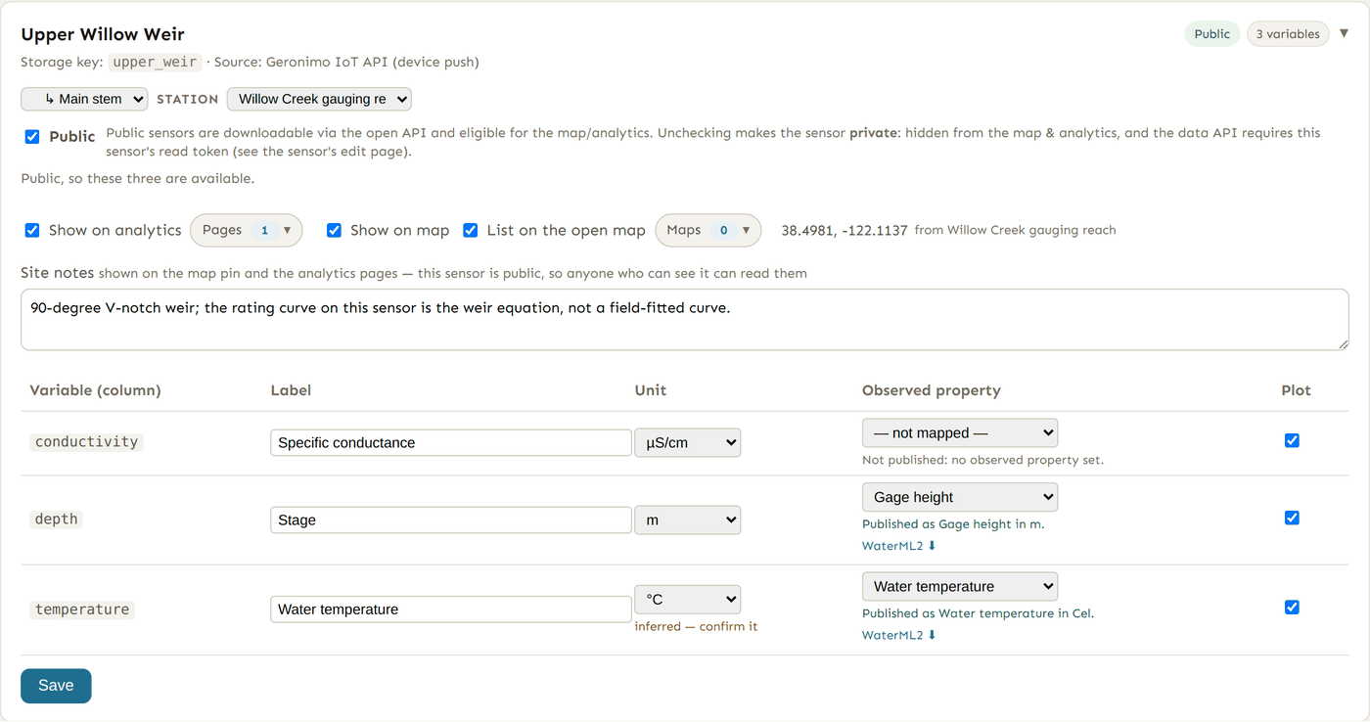The height and width of the screenshot is (722, 1370).
Task: Toggle Plot checkbox for conductivity
Action: (1292, 440)
